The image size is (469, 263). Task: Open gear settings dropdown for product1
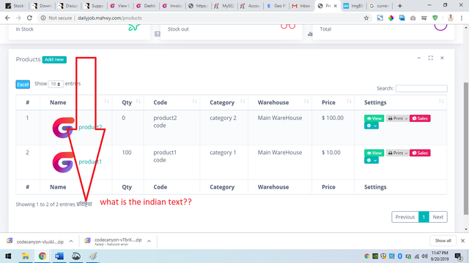372,161
